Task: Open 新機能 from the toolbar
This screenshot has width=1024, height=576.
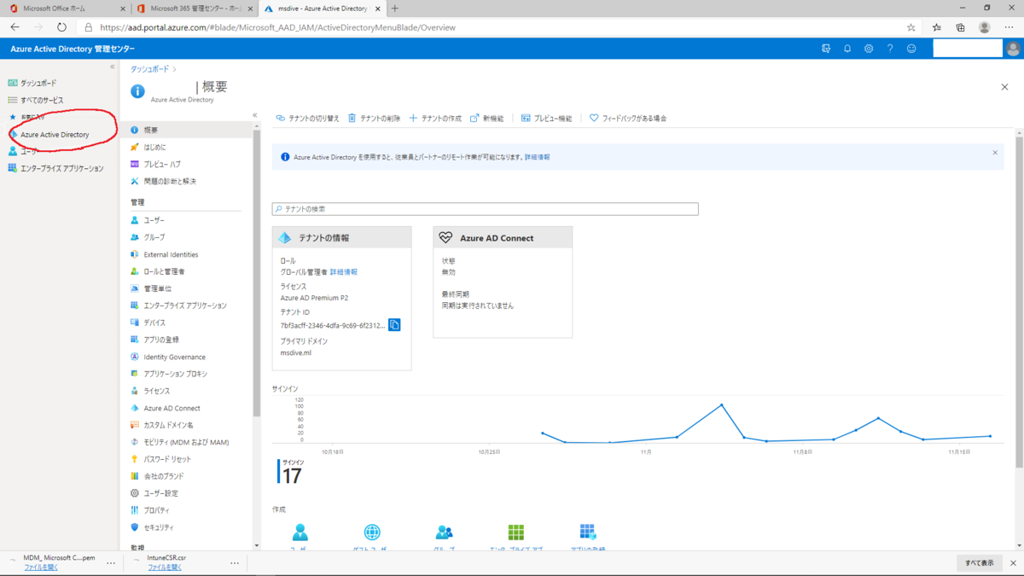Action: click(x=487, y=119)
